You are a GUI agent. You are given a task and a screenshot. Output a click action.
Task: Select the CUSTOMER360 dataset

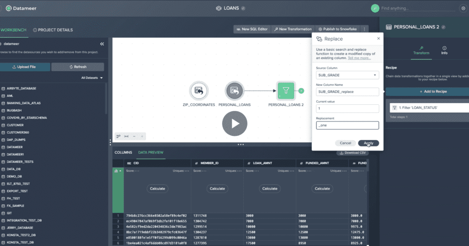(17, 133)
